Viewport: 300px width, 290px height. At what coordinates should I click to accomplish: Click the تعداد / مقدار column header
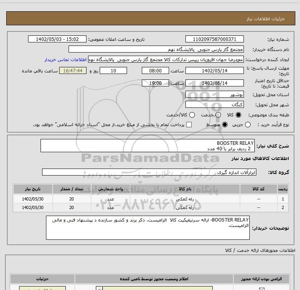[x=72, y=189]
